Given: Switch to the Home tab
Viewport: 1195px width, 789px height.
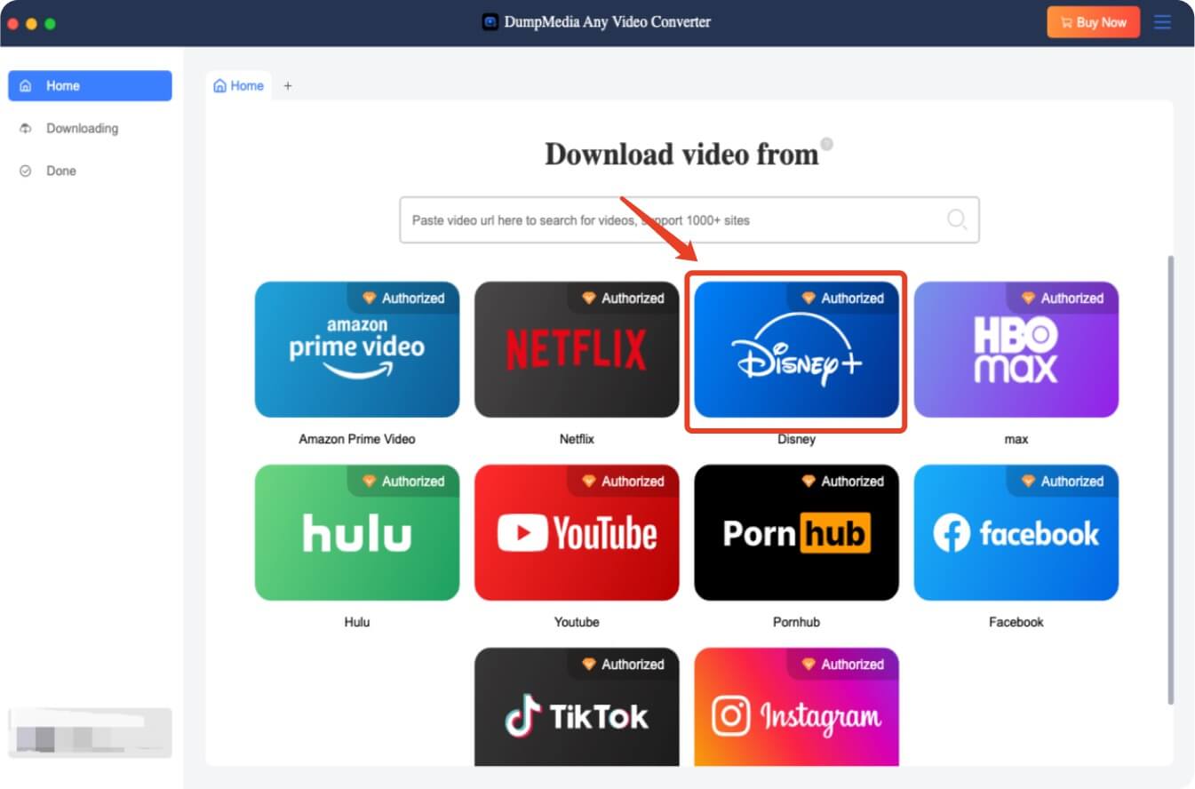Looking at the screenshot, I should (239, 85).
